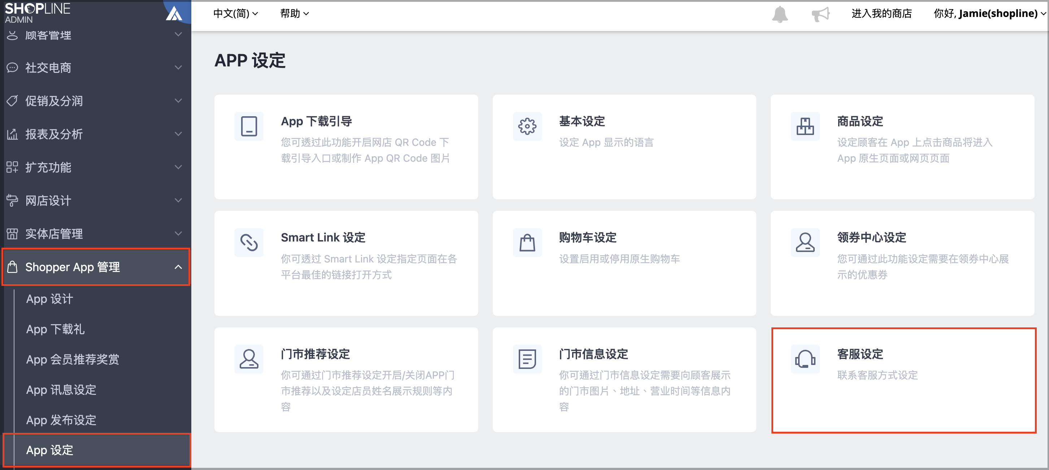Expand the 社交电商 chevron

(x=178, y=67)
